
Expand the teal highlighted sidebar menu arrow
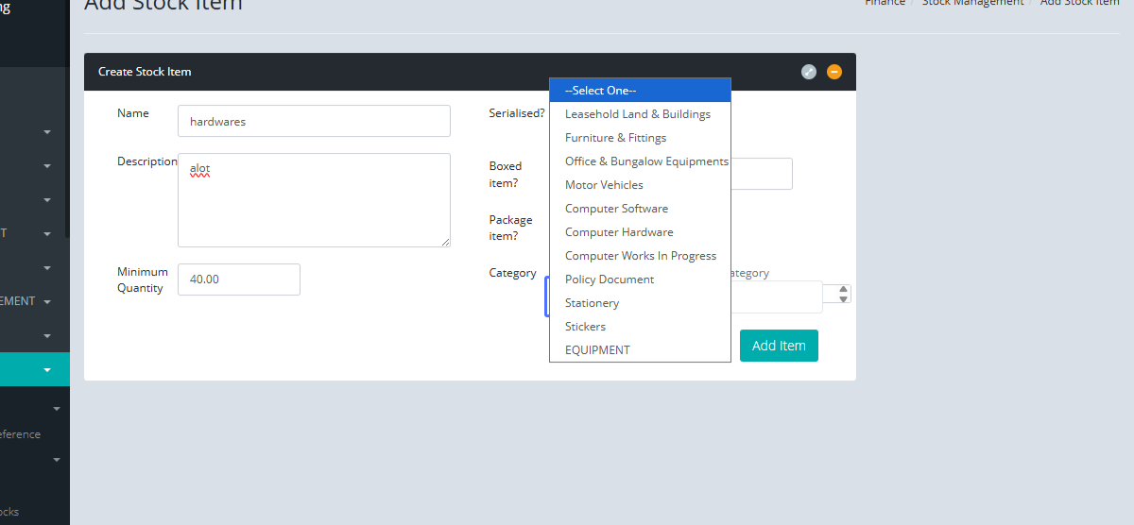47,370
